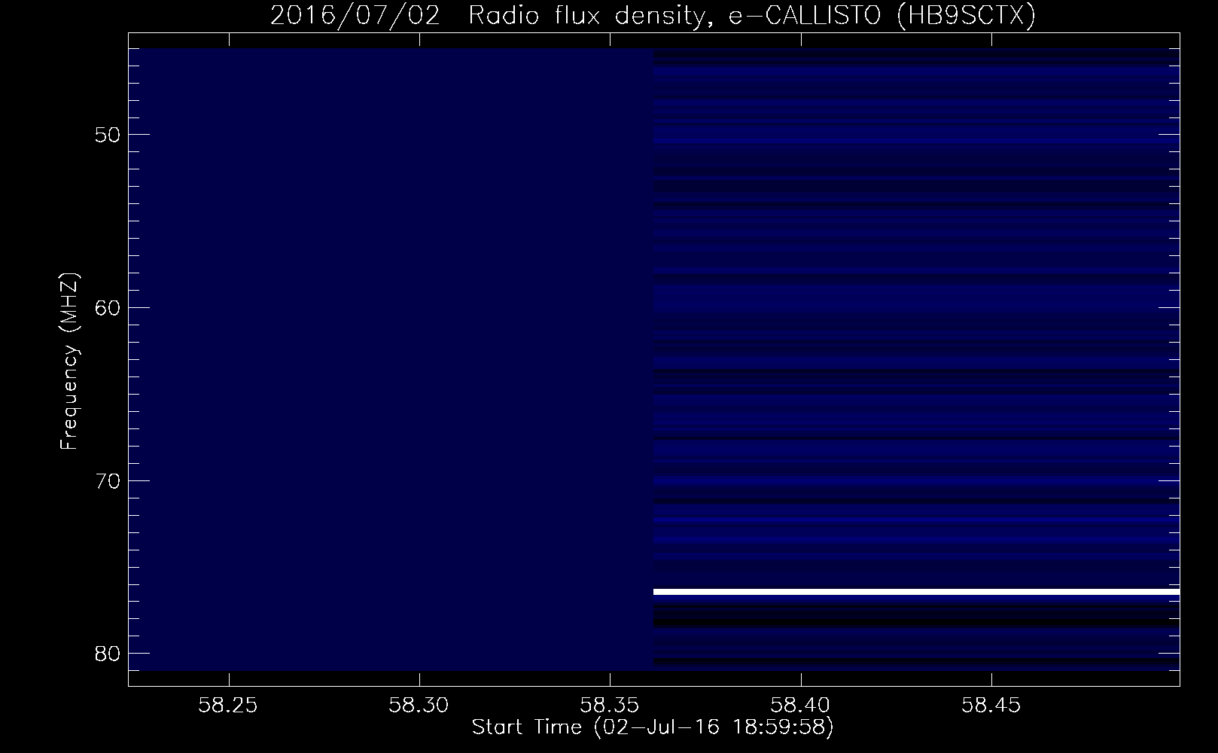Click the 'Start Time (02-Jul-16 18:59:58)' axis label

coord(653,727)
